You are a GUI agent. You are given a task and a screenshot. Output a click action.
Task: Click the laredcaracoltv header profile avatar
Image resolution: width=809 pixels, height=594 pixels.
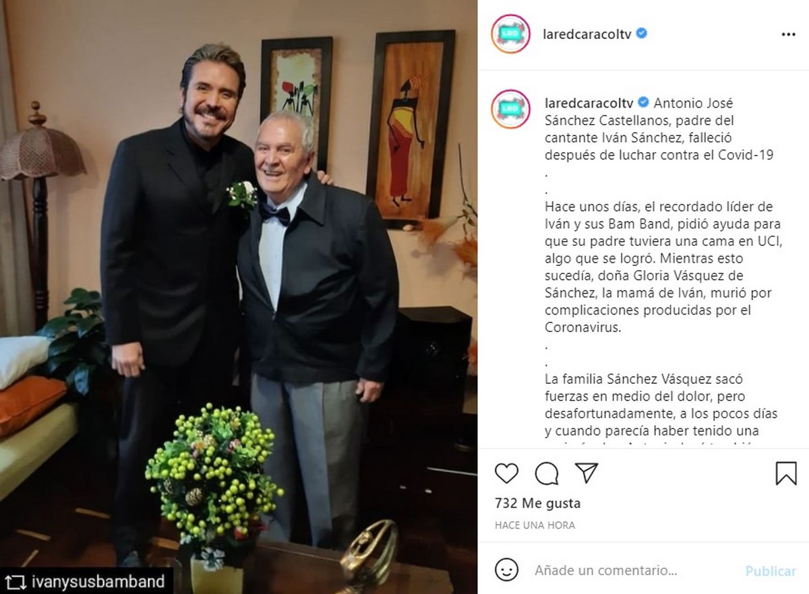click(510, 34)
